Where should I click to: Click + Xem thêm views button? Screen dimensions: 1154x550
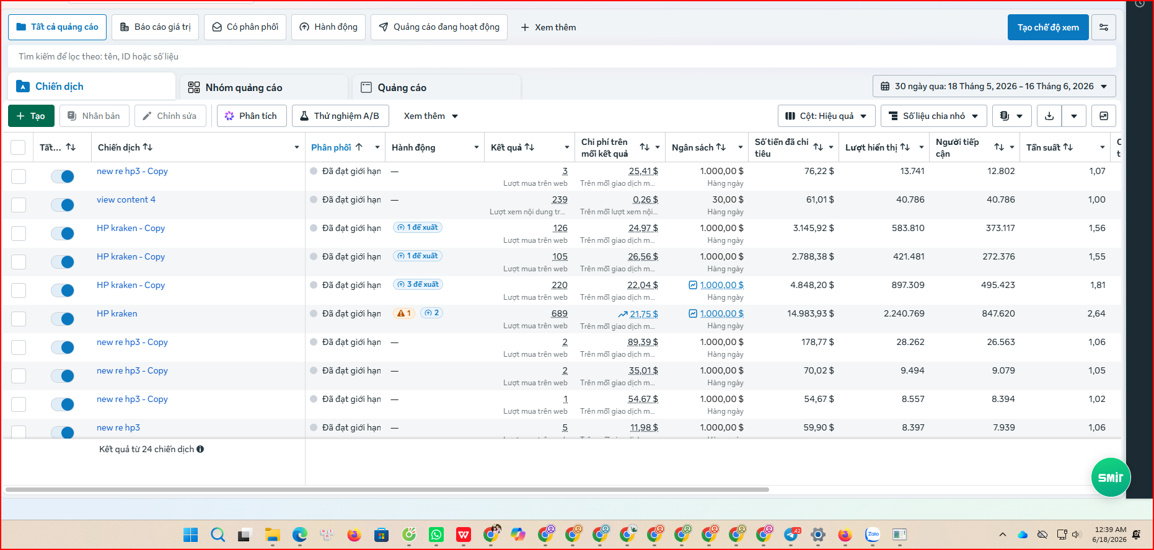point(548,27)
